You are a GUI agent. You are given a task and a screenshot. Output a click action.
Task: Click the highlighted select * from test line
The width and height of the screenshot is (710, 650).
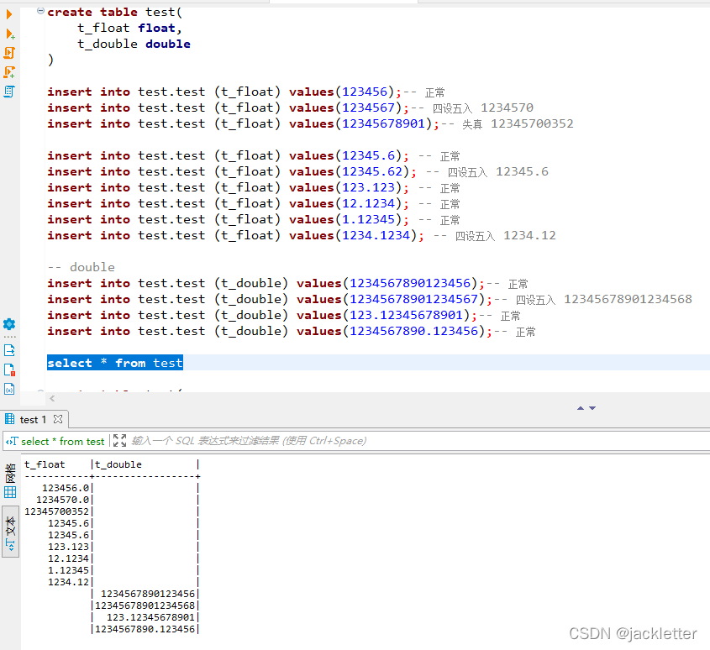115,363
